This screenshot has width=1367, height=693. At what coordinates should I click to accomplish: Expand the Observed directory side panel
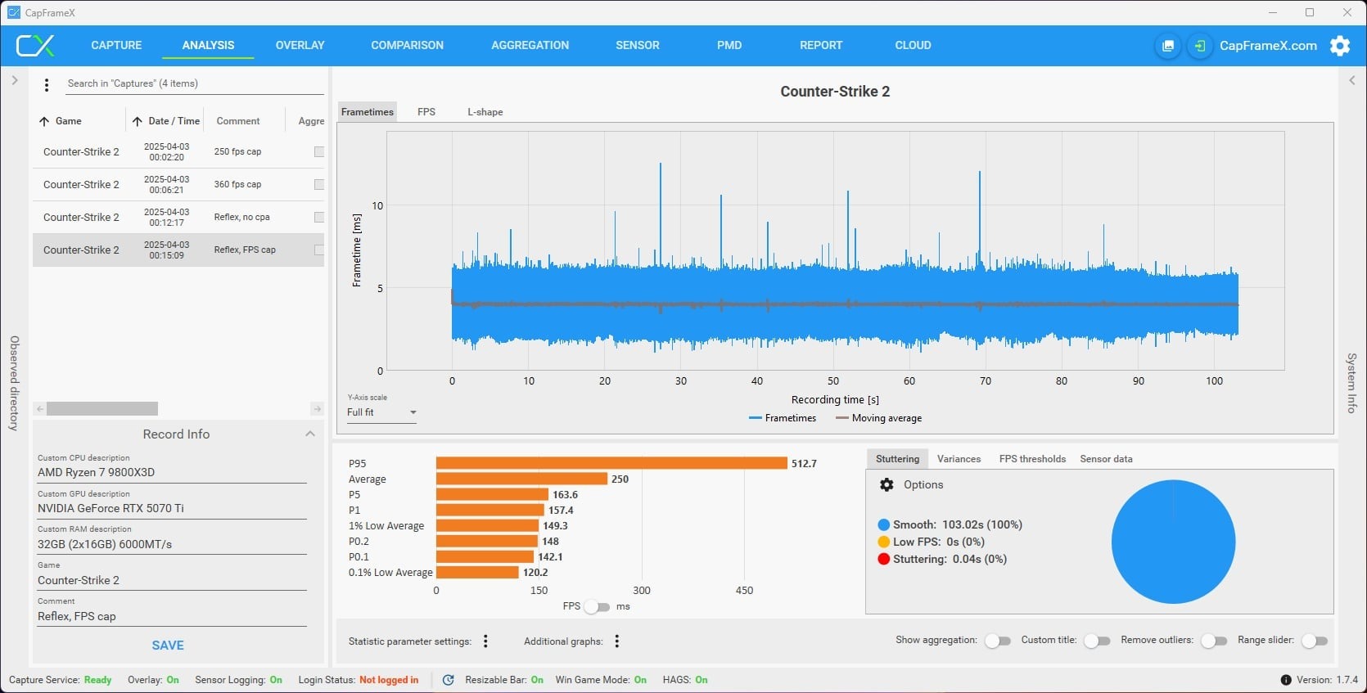(14, 80)
